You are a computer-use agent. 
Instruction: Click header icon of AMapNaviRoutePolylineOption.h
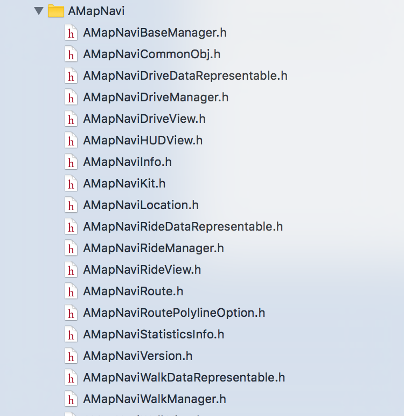coord(71,313)
